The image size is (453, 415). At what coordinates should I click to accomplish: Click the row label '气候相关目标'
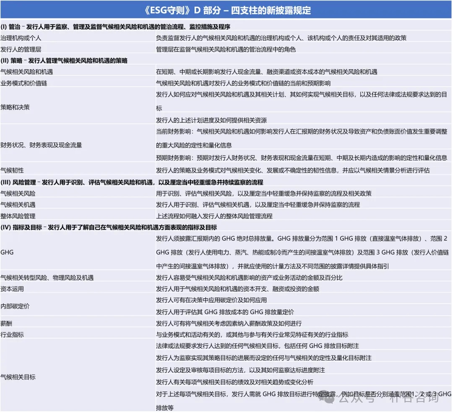(18, 377)
